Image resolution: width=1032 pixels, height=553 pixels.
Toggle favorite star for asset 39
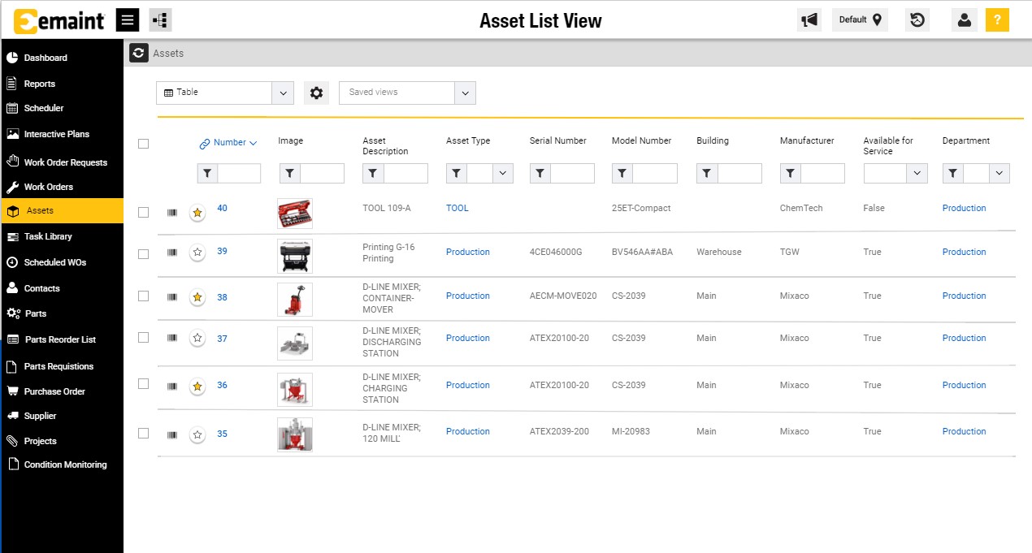[x=197, y=253]
